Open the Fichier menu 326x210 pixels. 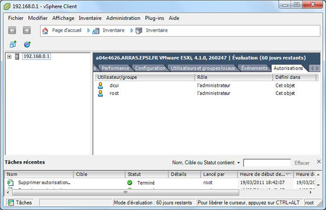16,18
